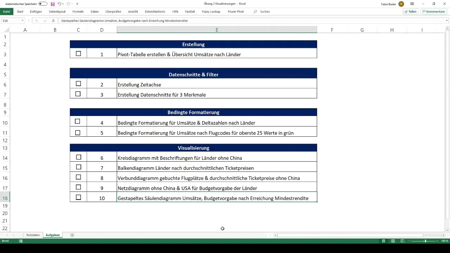The width and height of the screenshot is (450, 253).
Task: Open the Daten ribbon tab
Action: (95, 12)
